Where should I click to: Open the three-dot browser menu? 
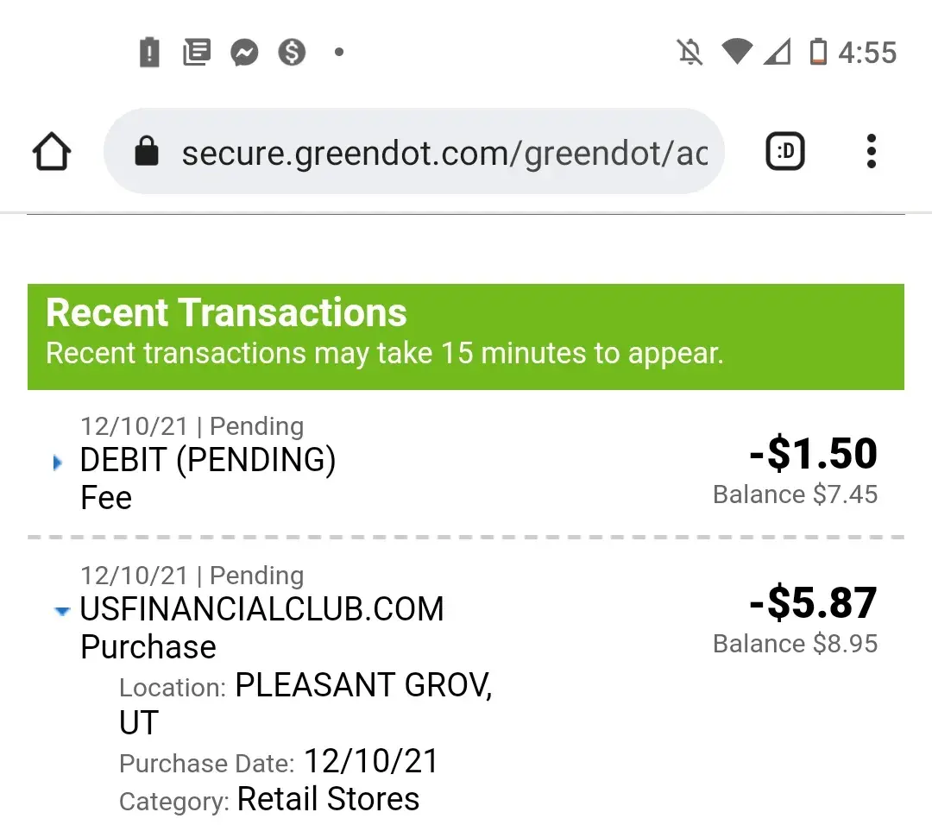pyautogui.click(x=872, y=152)
